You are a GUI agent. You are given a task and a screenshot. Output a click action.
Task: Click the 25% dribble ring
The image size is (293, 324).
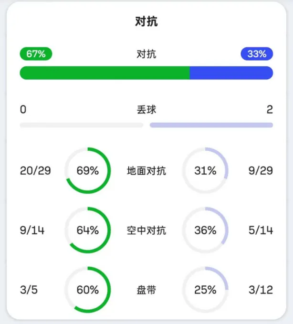coord(205,290)
